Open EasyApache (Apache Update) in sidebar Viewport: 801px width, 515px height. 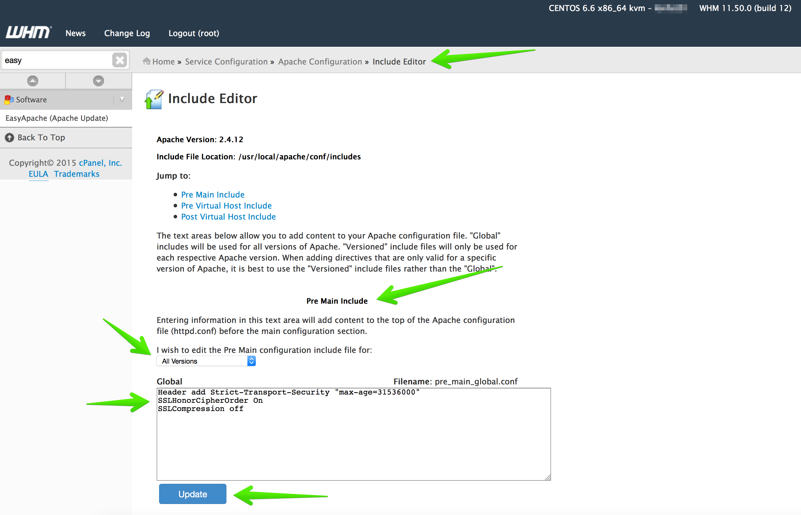[57, 118]
